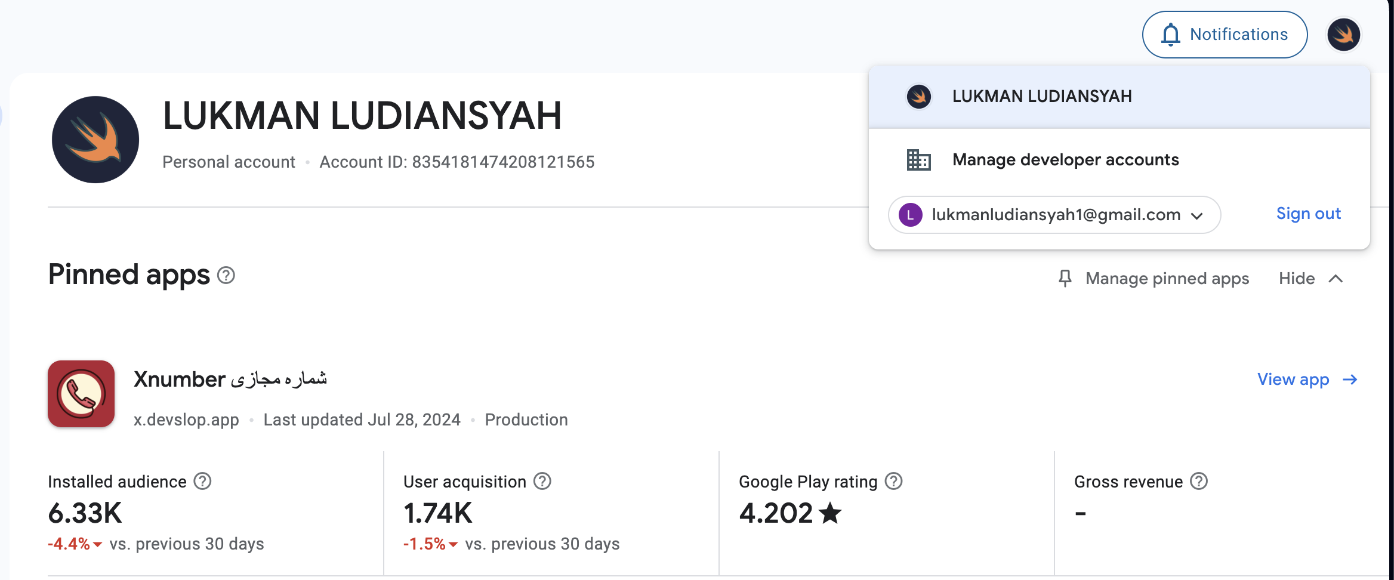
Task: Click the Xnumber app title
Action: [x=230, y=380]
